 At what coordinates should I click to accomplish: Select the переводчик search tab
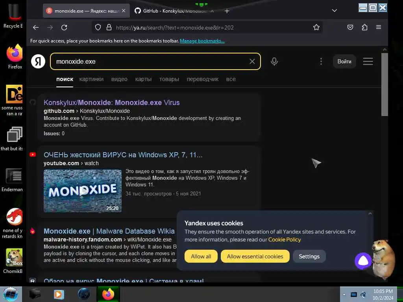(203, 79)
